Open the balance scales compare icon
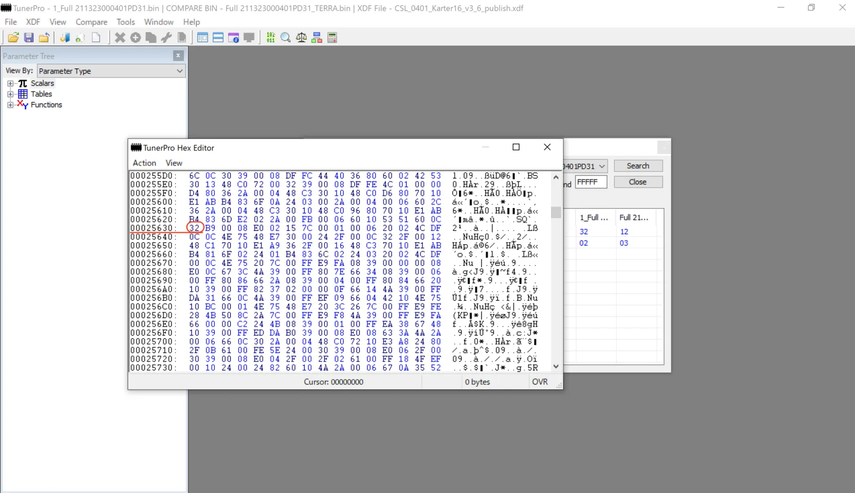The width and height of the screenshot is (855, 493). point(301,37)
